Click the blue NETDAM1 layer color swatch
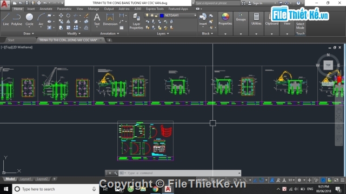This screenshot has width=346, height=194. pyautogui.click(x=162, y=16)
